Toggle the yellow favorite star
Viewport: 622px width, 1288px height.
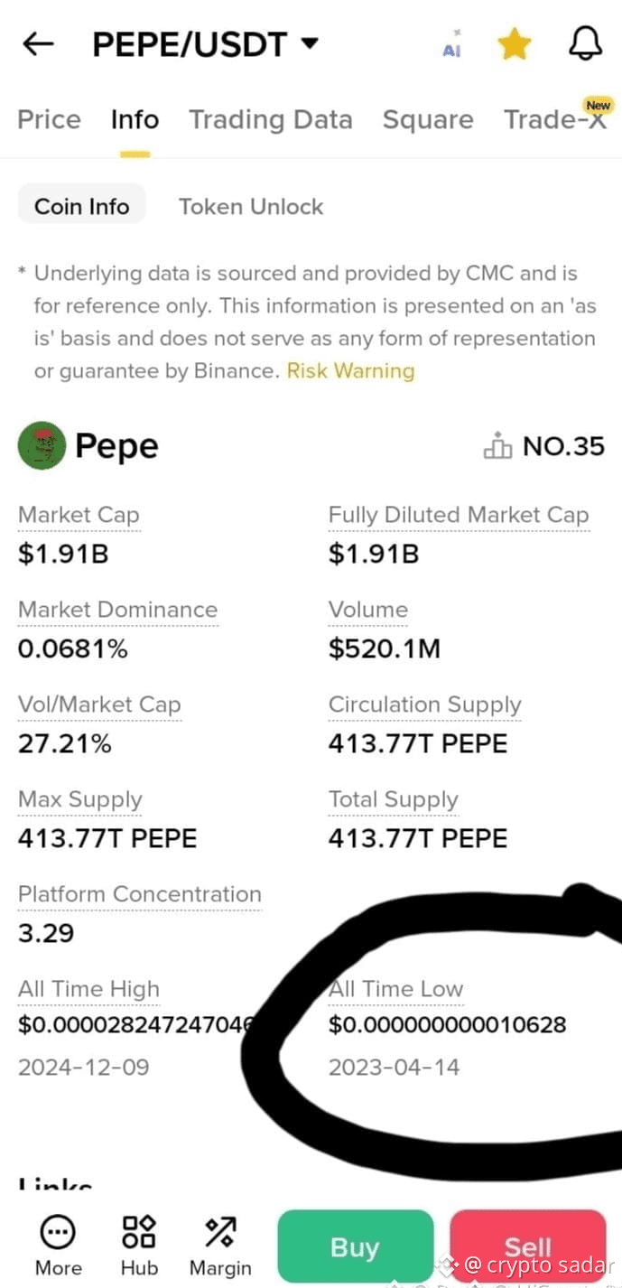(x=514, y=43)
